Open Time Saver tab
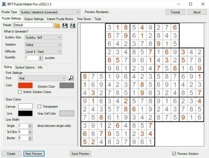 (x=84, y=19)
